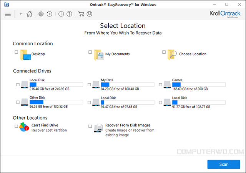Maximize the EasyRecovery window
Screen dimensions: 246x173
227,4
